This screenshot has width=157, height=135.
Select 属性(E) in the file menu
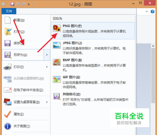click(x=26, y=114)
